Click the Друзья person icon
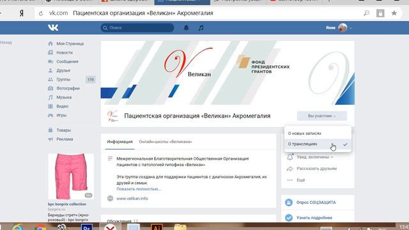The image size is (409, 230). 50,70
